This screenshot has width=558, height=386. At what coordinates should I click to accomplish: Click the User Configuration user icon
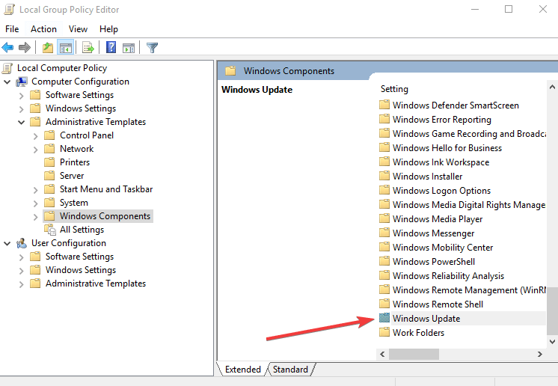(x=22, y=243)
